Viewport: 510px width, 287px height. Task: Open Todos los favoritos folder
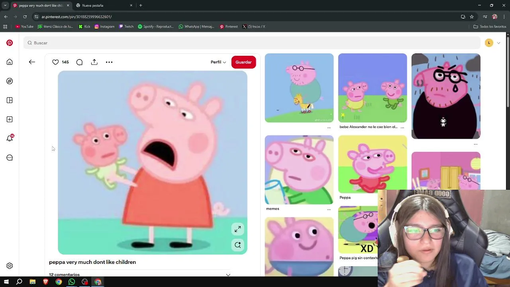(x=490, y=27)
